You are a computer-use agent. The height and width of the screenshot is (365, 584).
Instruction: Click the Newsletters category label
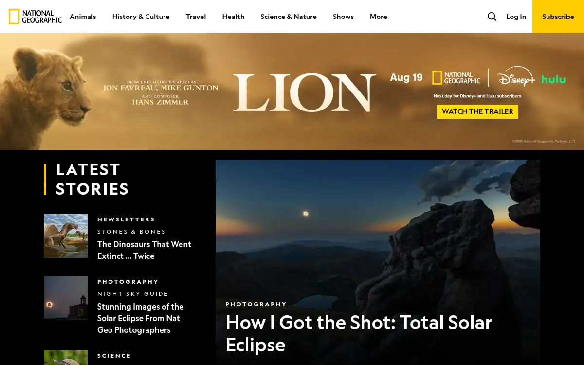tap(126, 219)
